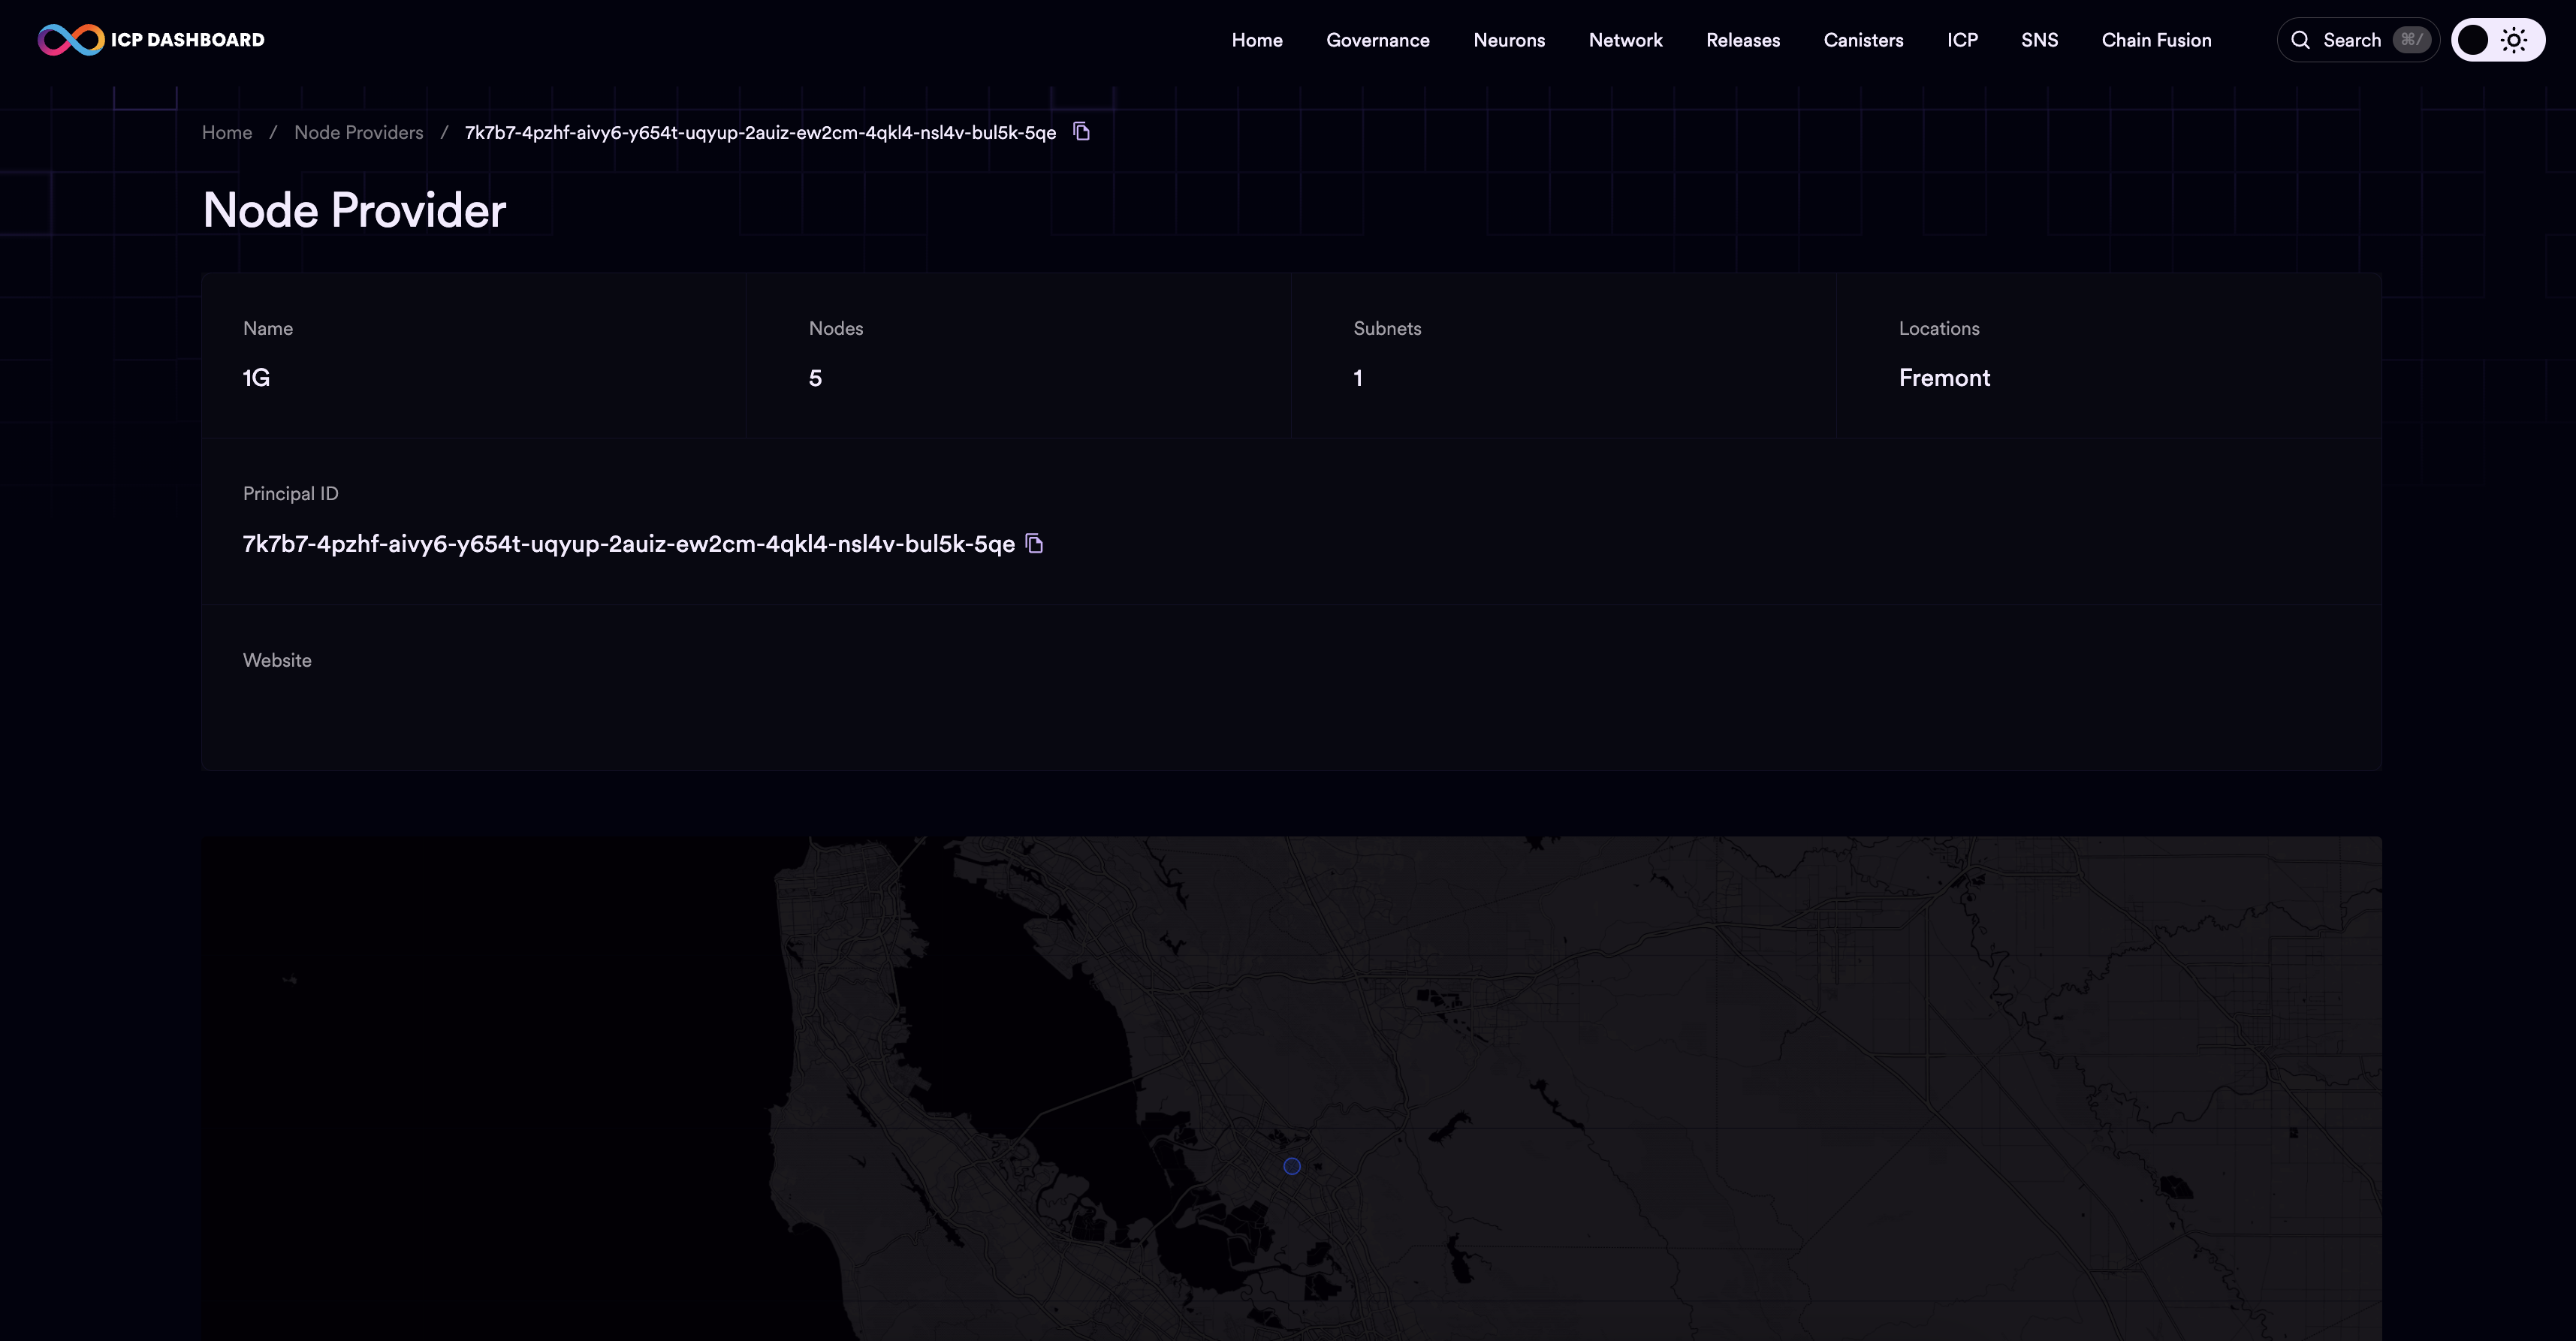The image size is (2576, 1341).
Task: Click the Principal ID value text
Action: [629, 544]
